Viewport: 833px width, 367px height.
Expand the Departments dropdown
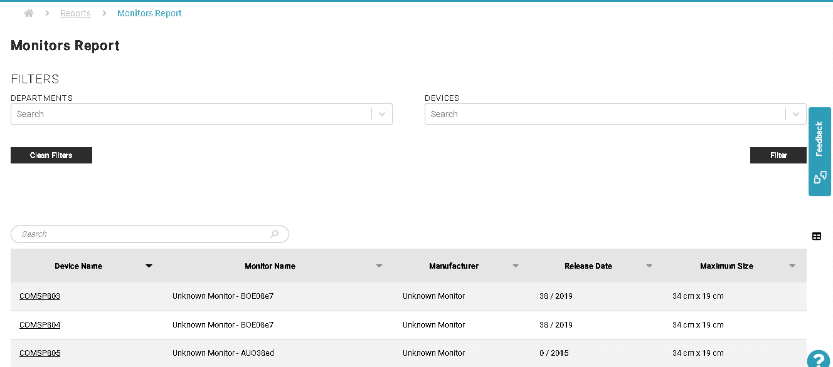point(382,114)
